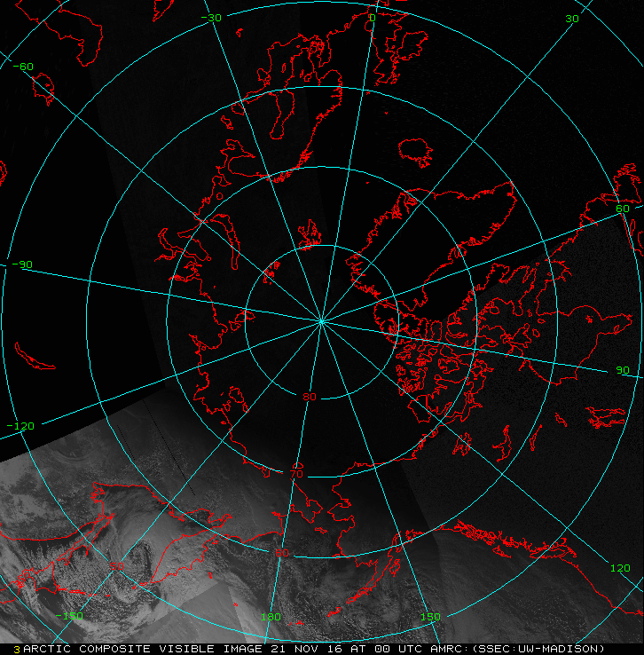Click the '21 NOV 16' date text

point(306,649)
